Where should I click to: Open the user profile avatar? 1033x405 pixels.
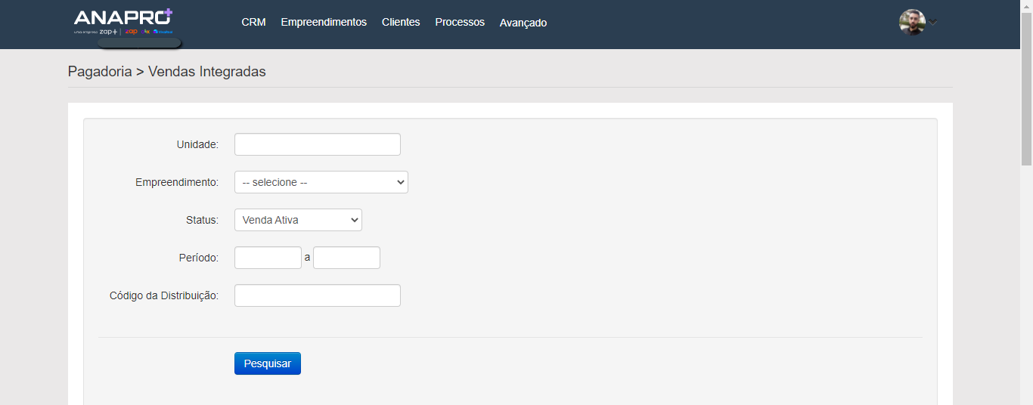[x=912, y=22]
